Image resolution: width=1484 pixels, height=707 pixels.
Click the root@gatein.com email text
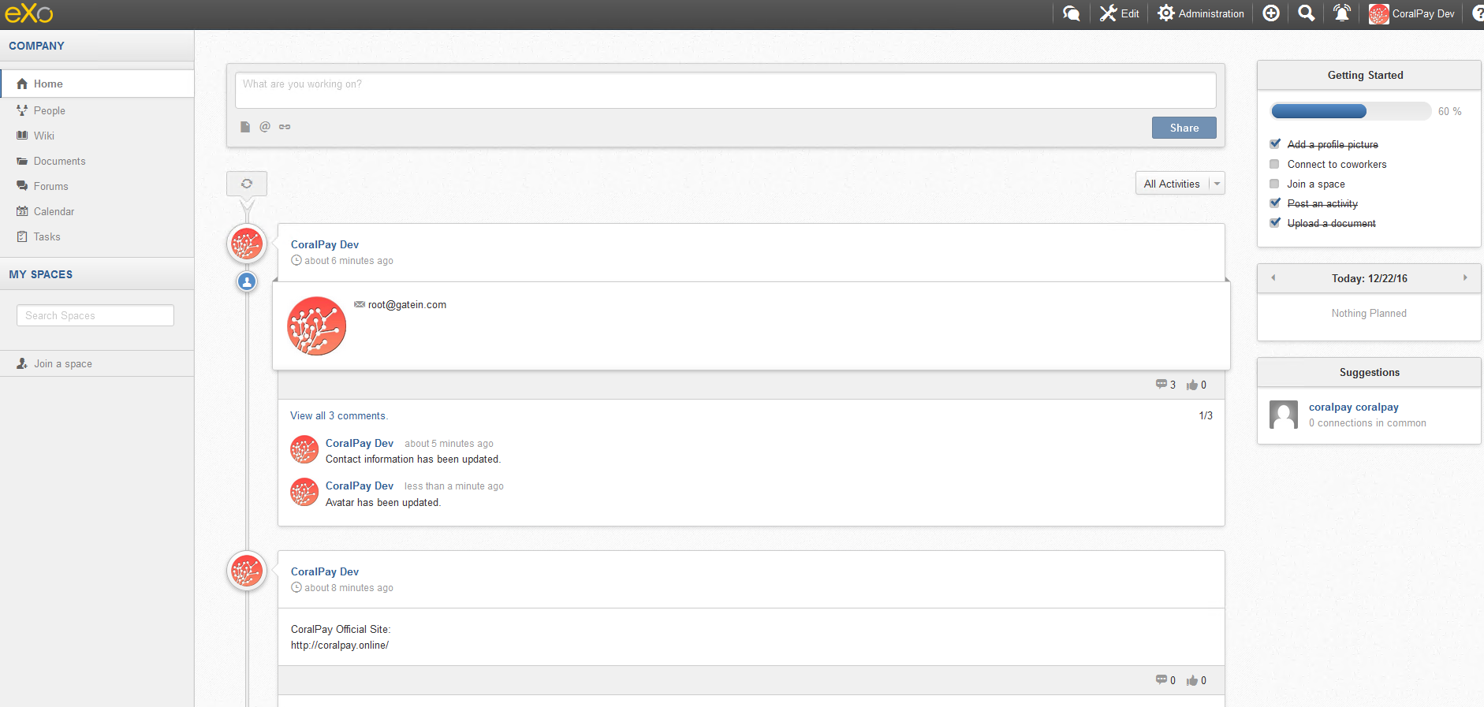[407, 305]
